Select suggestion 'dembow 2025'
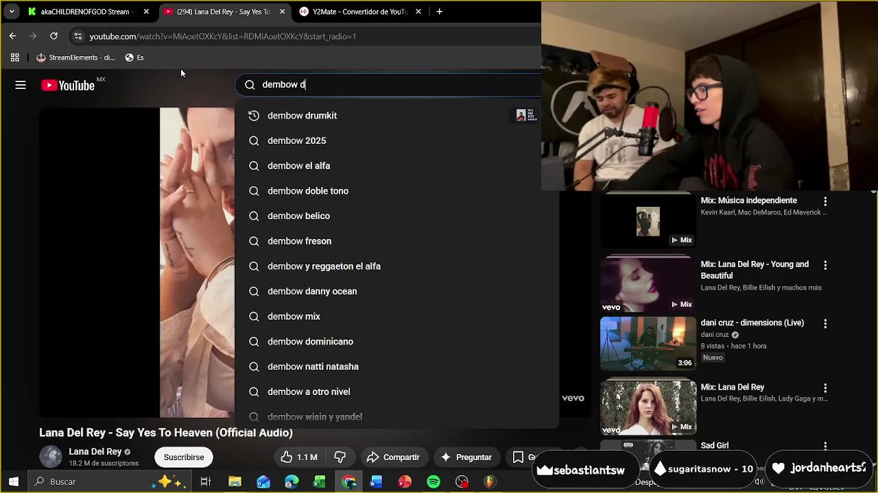This screenshot has width=878, height=493. point(396,140)
